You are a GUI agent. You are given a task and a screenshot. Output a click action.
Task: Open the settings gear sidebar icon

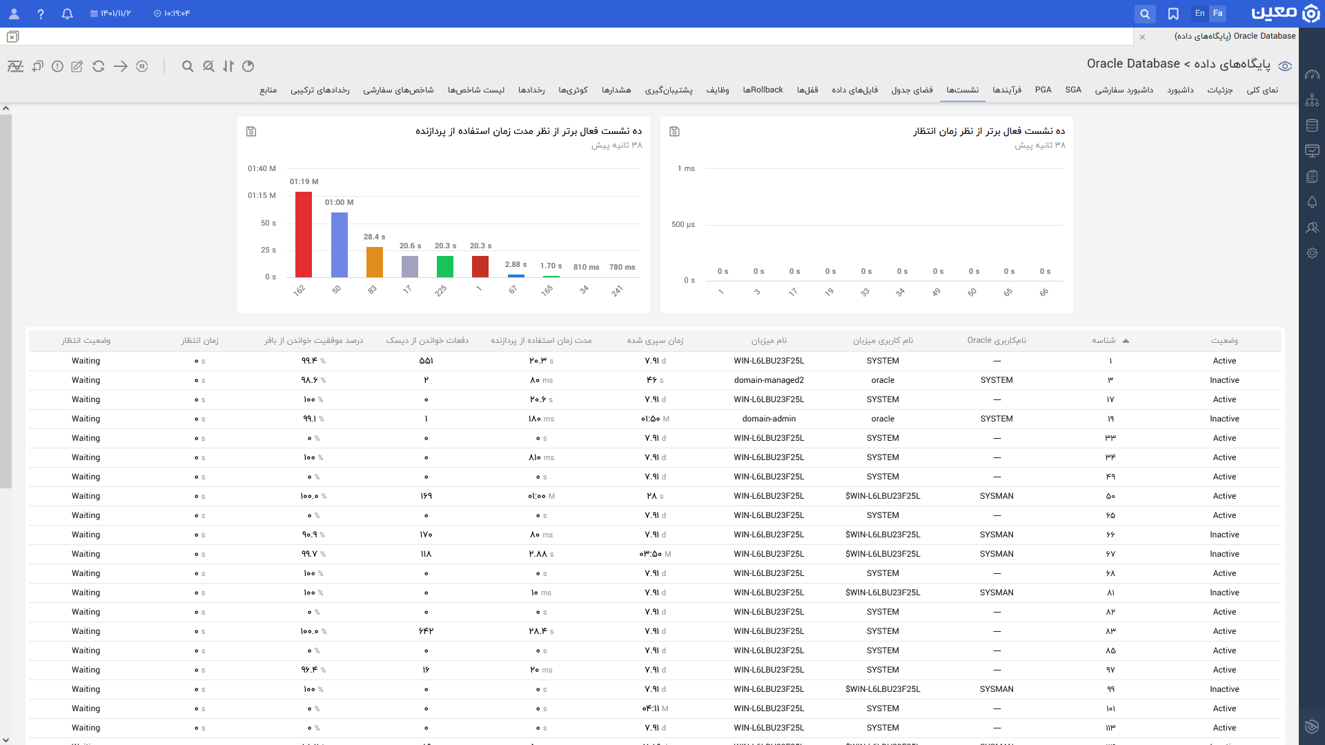click(1312, 253)
